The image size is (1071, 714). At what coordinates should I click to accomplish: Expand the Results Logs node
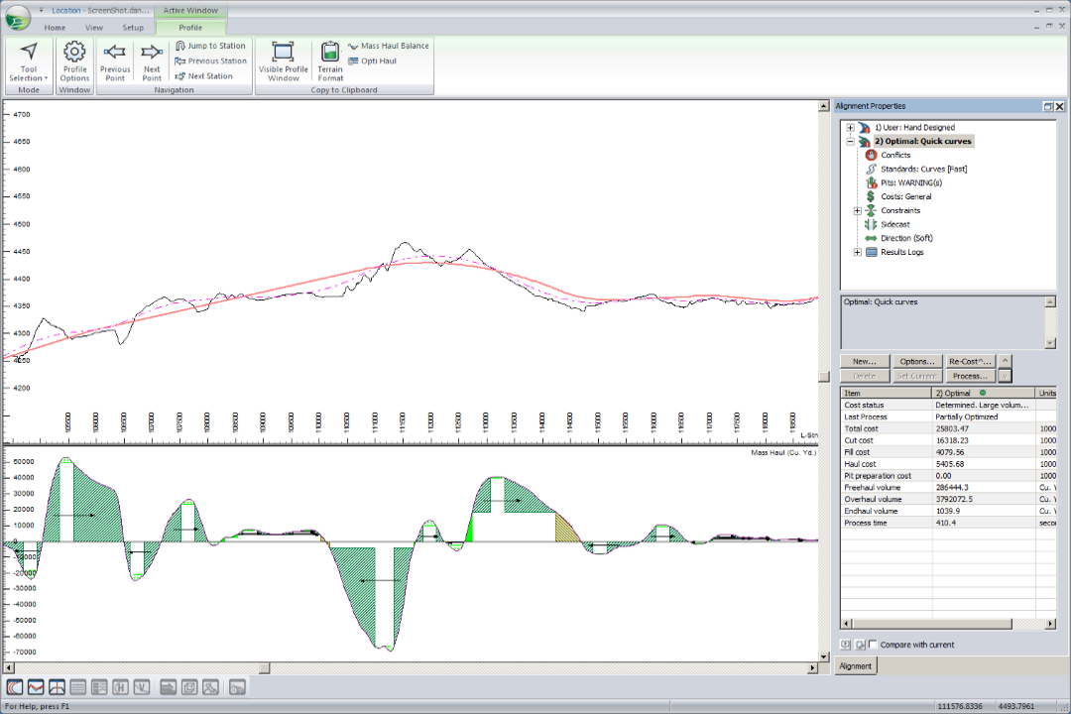(858, 252)
